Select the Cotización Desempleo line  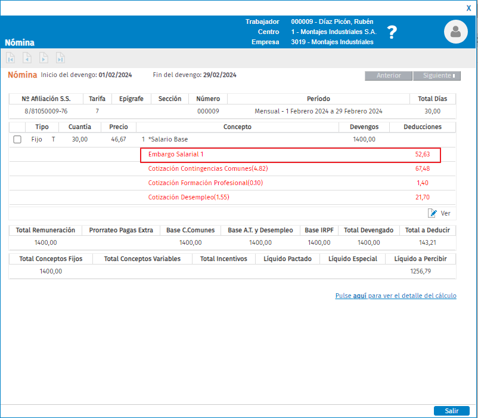click(188, 198)
